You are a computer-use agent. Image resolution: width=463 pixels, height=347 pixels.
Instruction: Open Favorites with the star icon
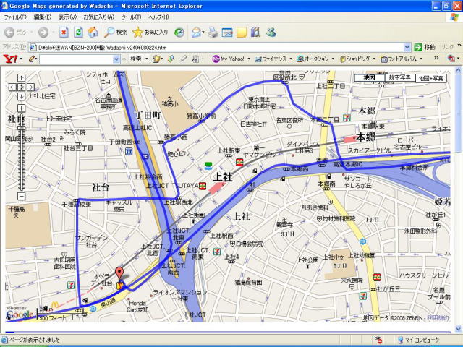tap(150, 32)
